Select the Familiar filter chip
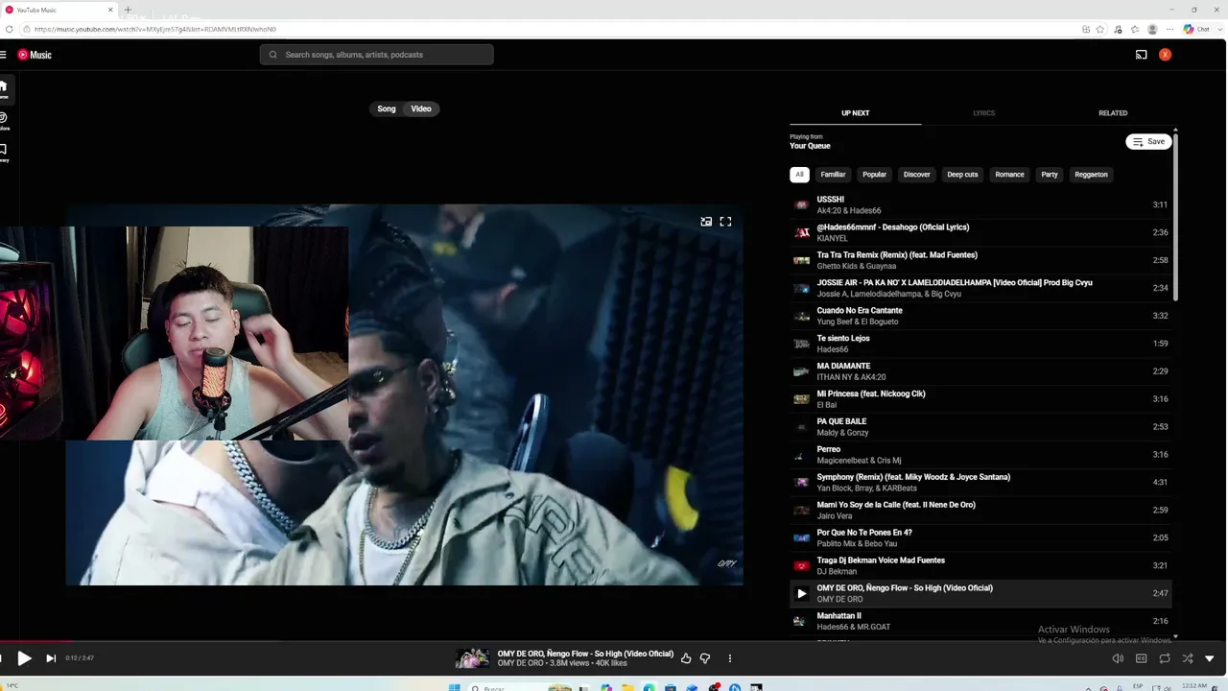This screenshot has height=691, width=1228. (x=833, y=175)
